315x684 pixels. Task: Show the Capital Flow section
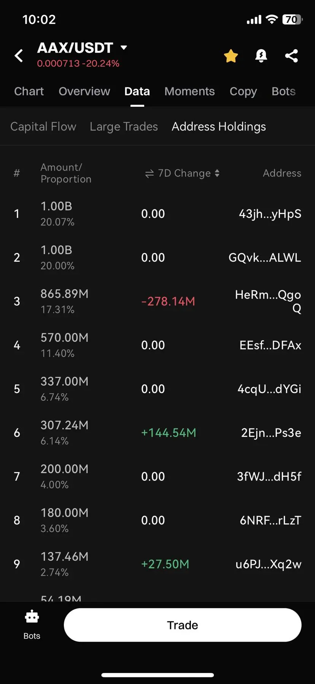[43, 127]
